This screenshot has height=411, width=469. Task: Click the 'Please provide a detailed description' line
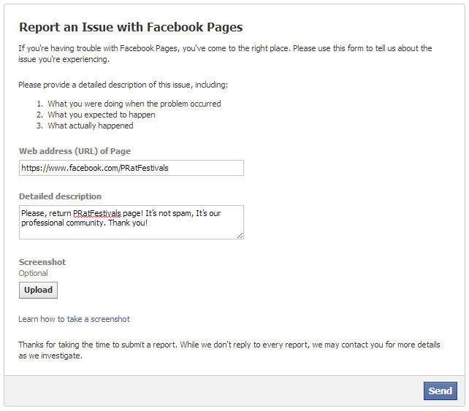[123, 85]
